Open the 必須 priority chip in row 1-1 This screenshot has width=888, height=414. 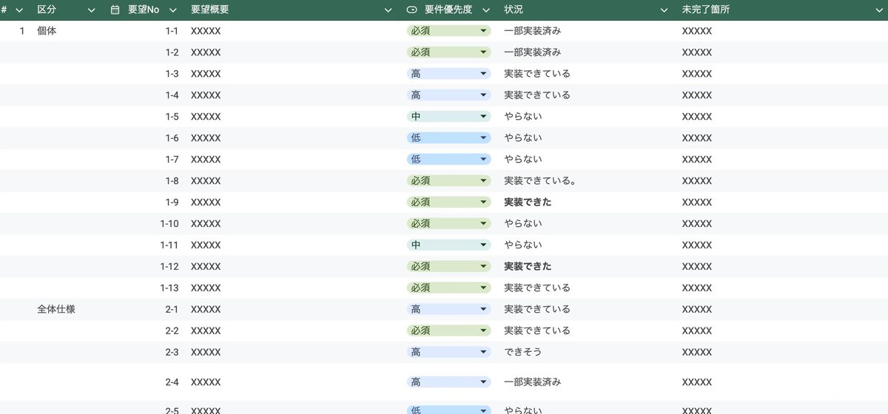click(448, 31)
